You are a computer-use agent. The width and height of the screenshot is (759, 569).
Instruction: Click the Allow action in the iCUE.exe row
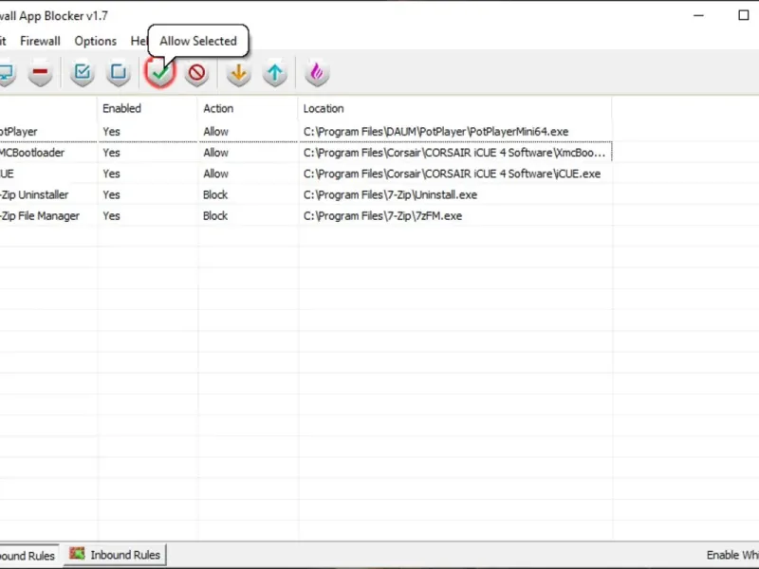215,174
